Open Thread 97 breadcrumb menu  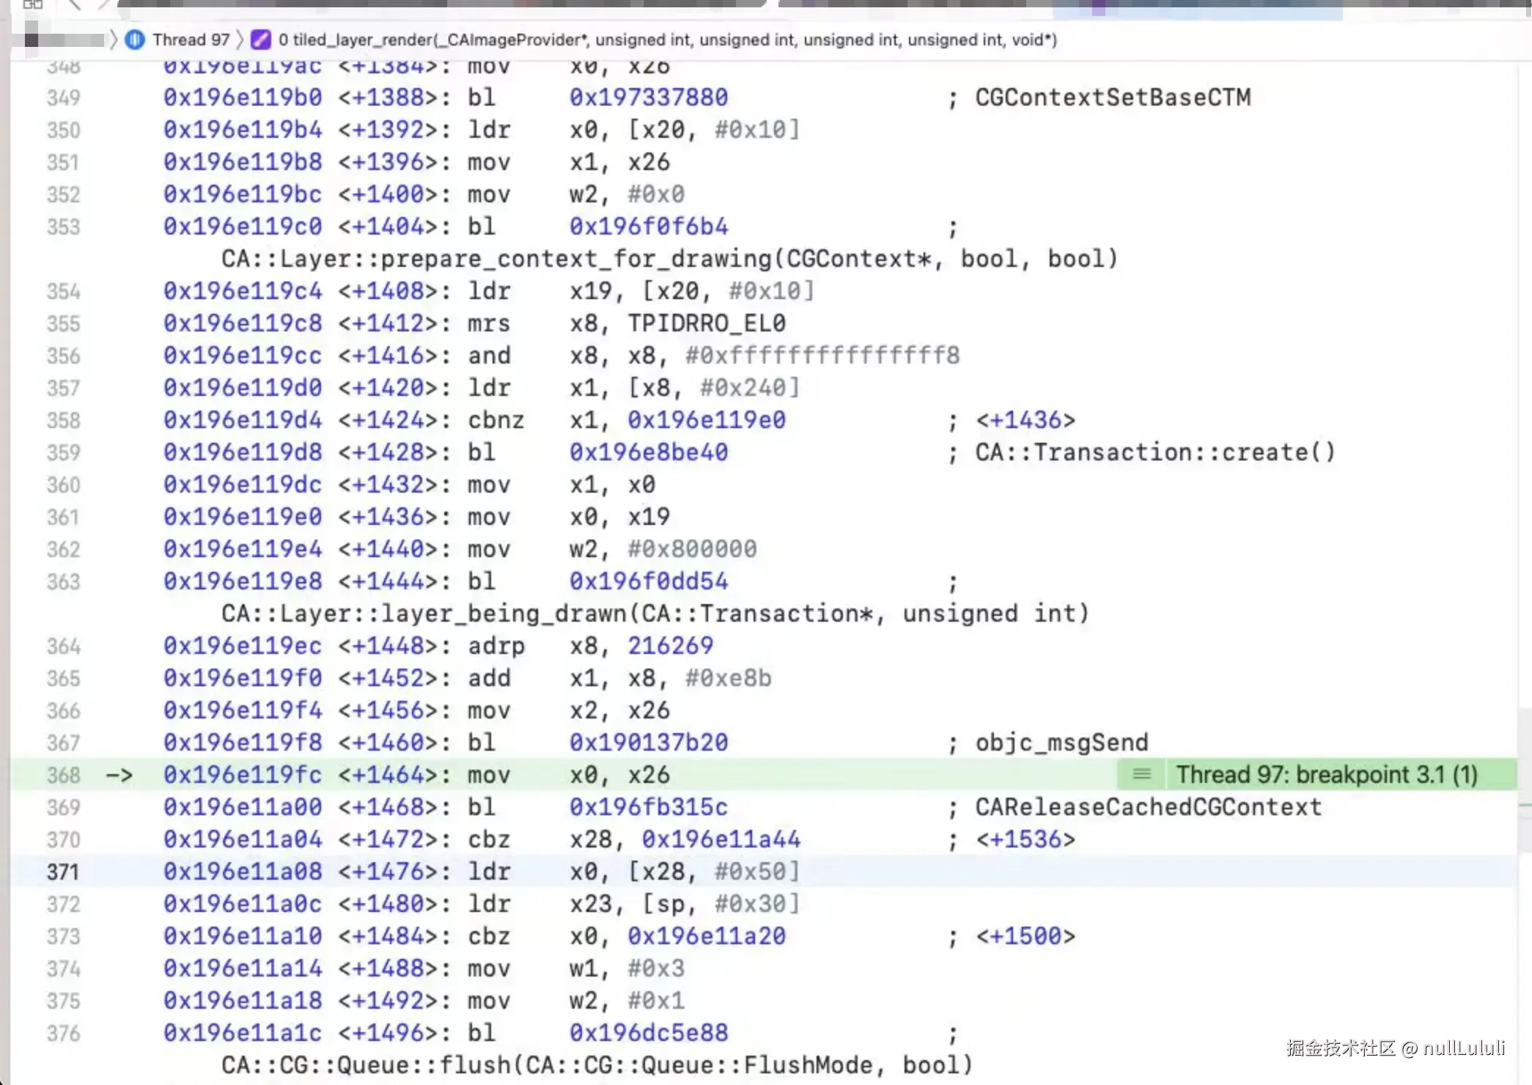(191, 40)
